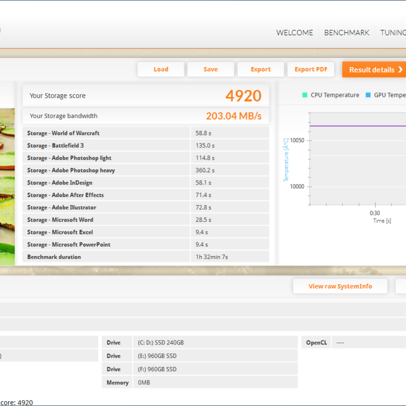406x406 pixels.
Task: Click the 203.04 MB/s bandwidth value
Action: (233, 116)
